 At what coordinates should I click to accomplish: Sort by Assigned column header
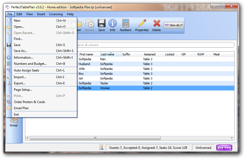point(153,54)
